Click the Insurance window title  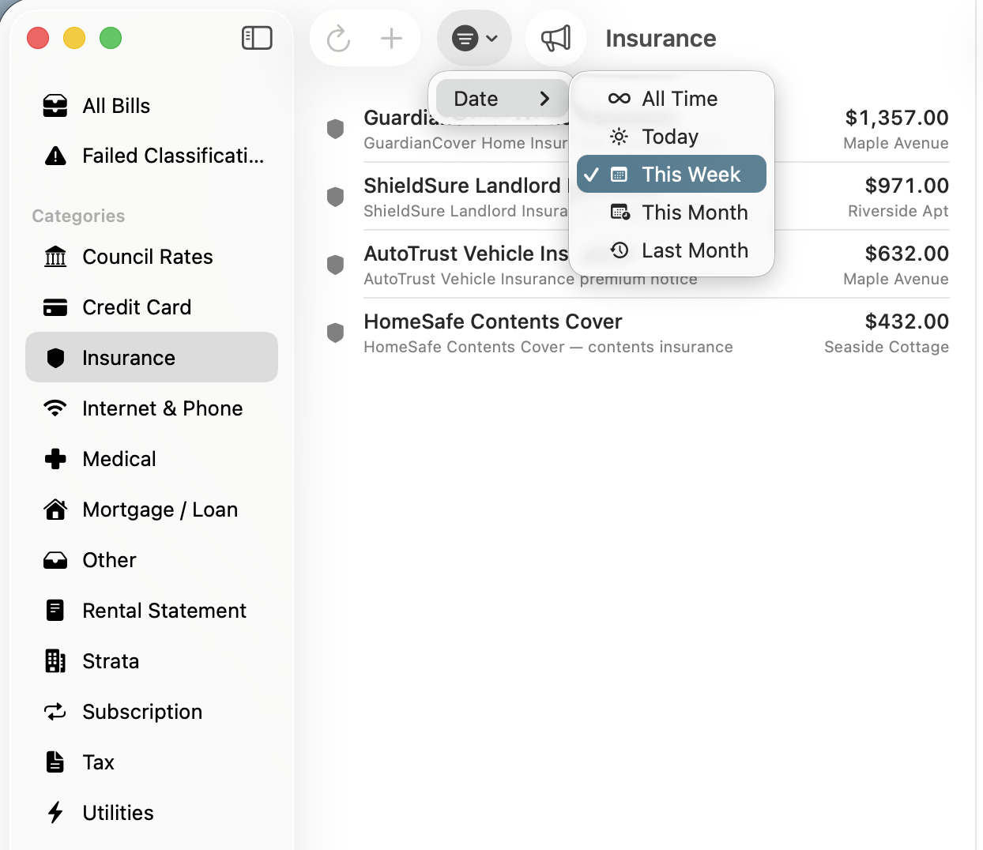point(661,38)
